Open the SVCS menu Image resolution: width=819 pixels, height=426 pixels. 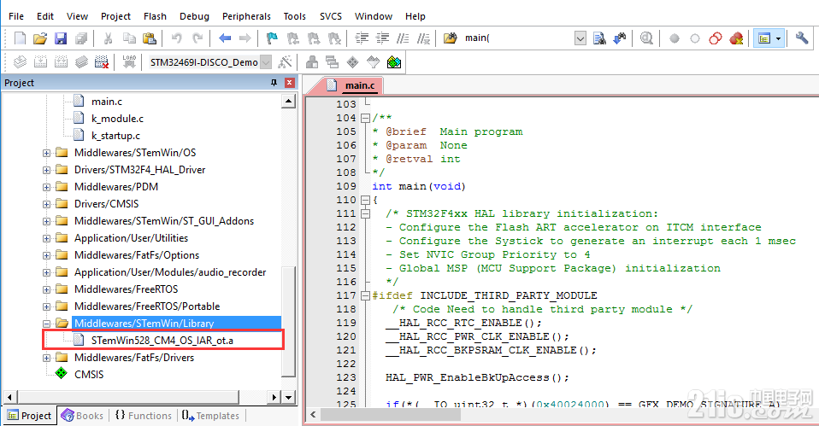tap(331, 16)
